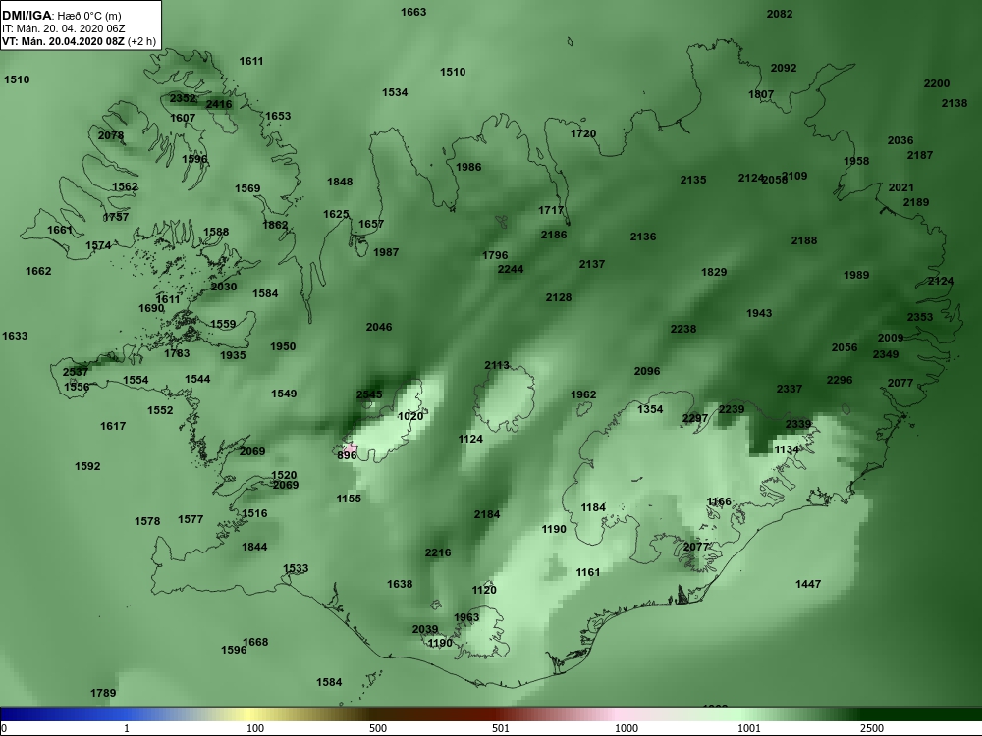Select the value 2200 near the right edge
982x736 pixels.
[x=937, y=83]
